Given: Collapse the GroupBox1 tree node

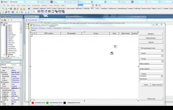Looking at the screenshot, I should tap(2, 25).
